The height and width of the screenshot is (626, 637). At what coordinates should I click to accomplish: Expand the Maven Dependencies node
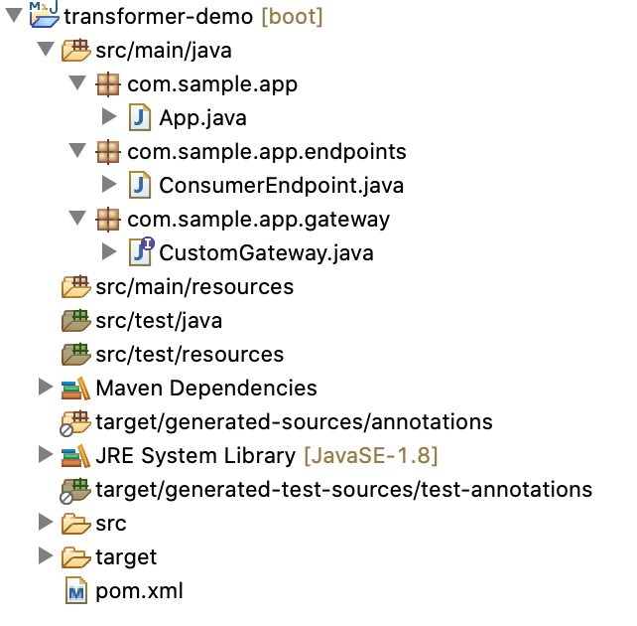46,387
